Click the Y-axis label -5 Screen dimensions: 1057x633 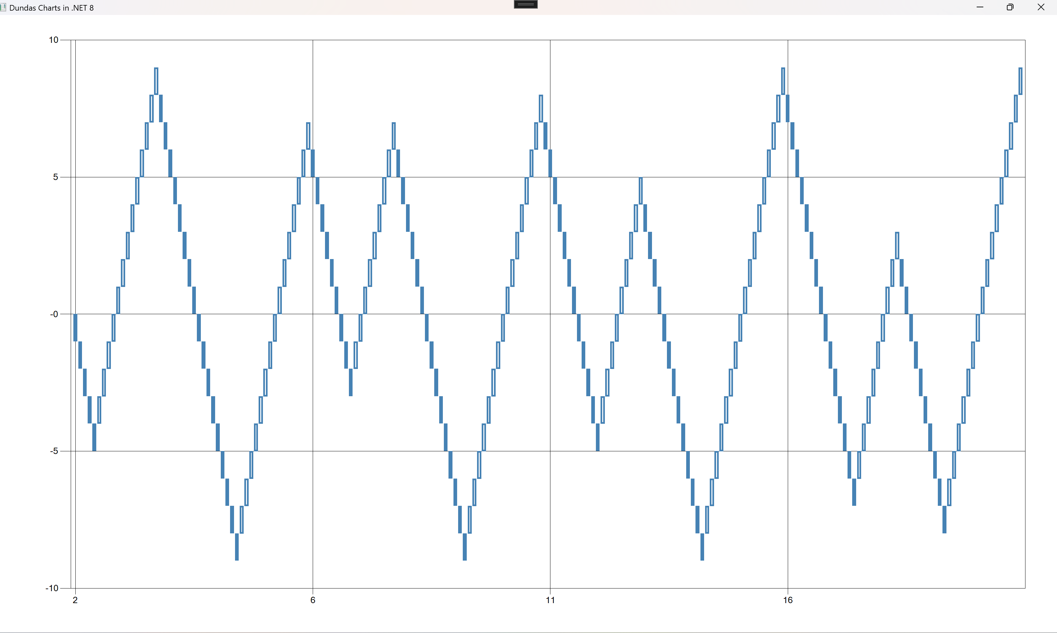coord(54,451)
